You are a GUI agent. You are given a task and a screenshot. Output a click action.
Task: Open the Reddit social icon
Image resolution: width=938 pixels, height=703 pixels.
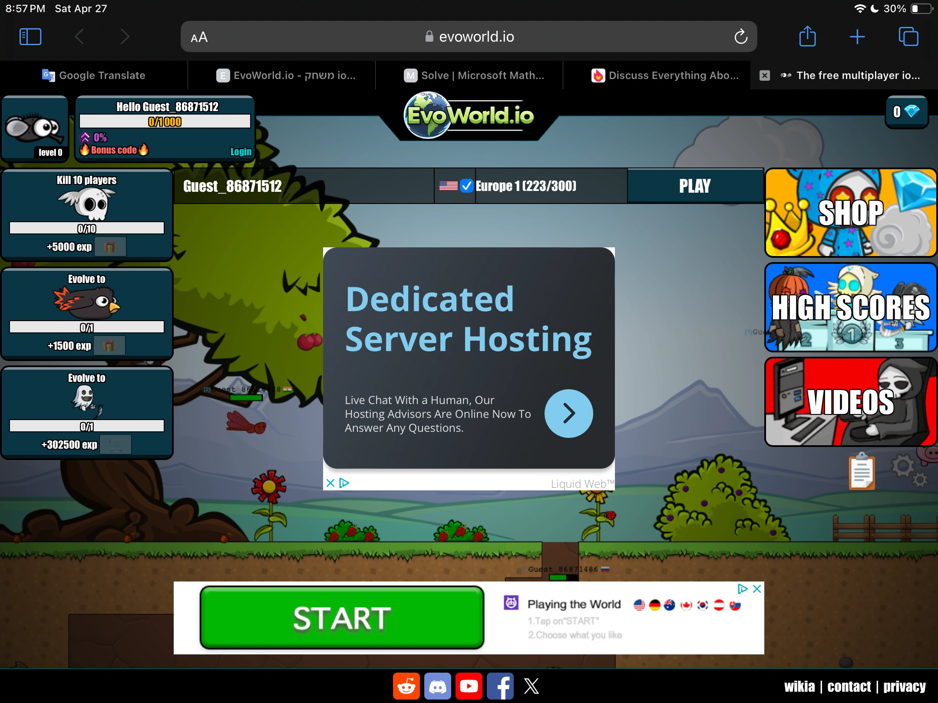point(406,686)
